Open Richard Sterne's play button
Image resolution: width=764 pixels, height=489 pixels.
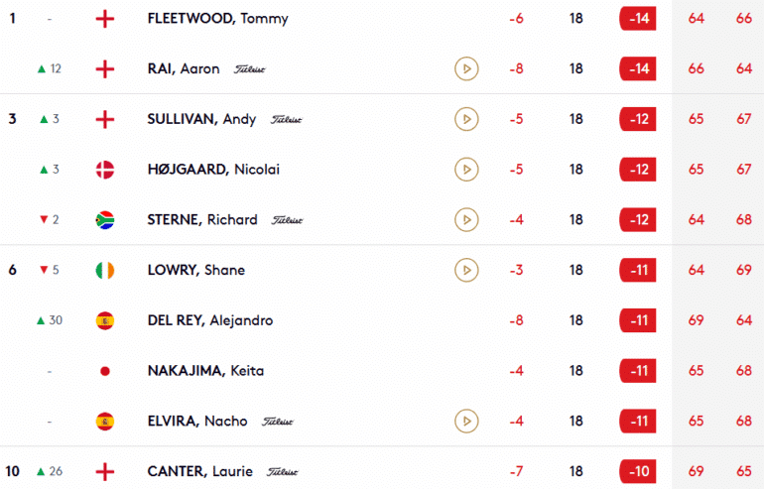click(463, 219)
